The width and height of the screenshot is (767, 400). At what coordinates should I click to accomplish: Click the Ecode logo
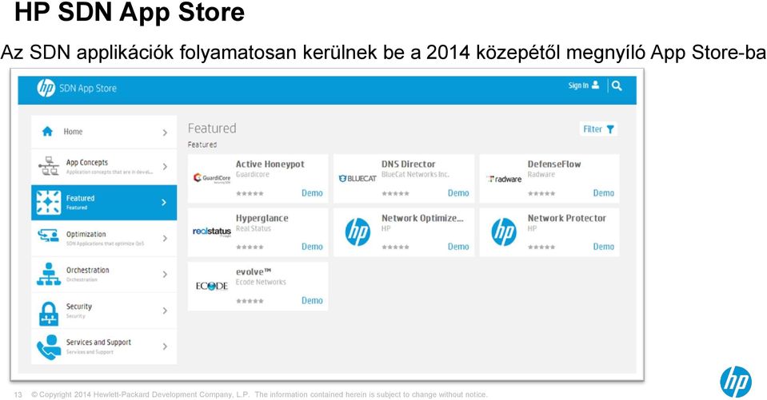pyautogui.click(x=212, y=286)
